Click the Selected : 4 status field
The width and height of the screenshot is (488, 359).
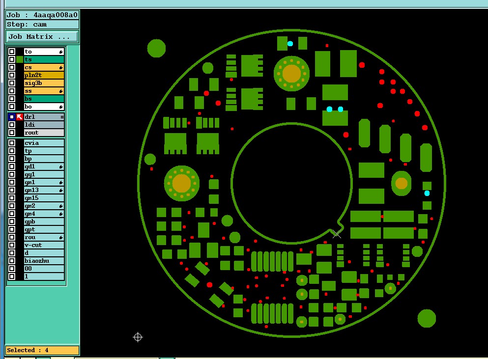(x=42, y=350)
